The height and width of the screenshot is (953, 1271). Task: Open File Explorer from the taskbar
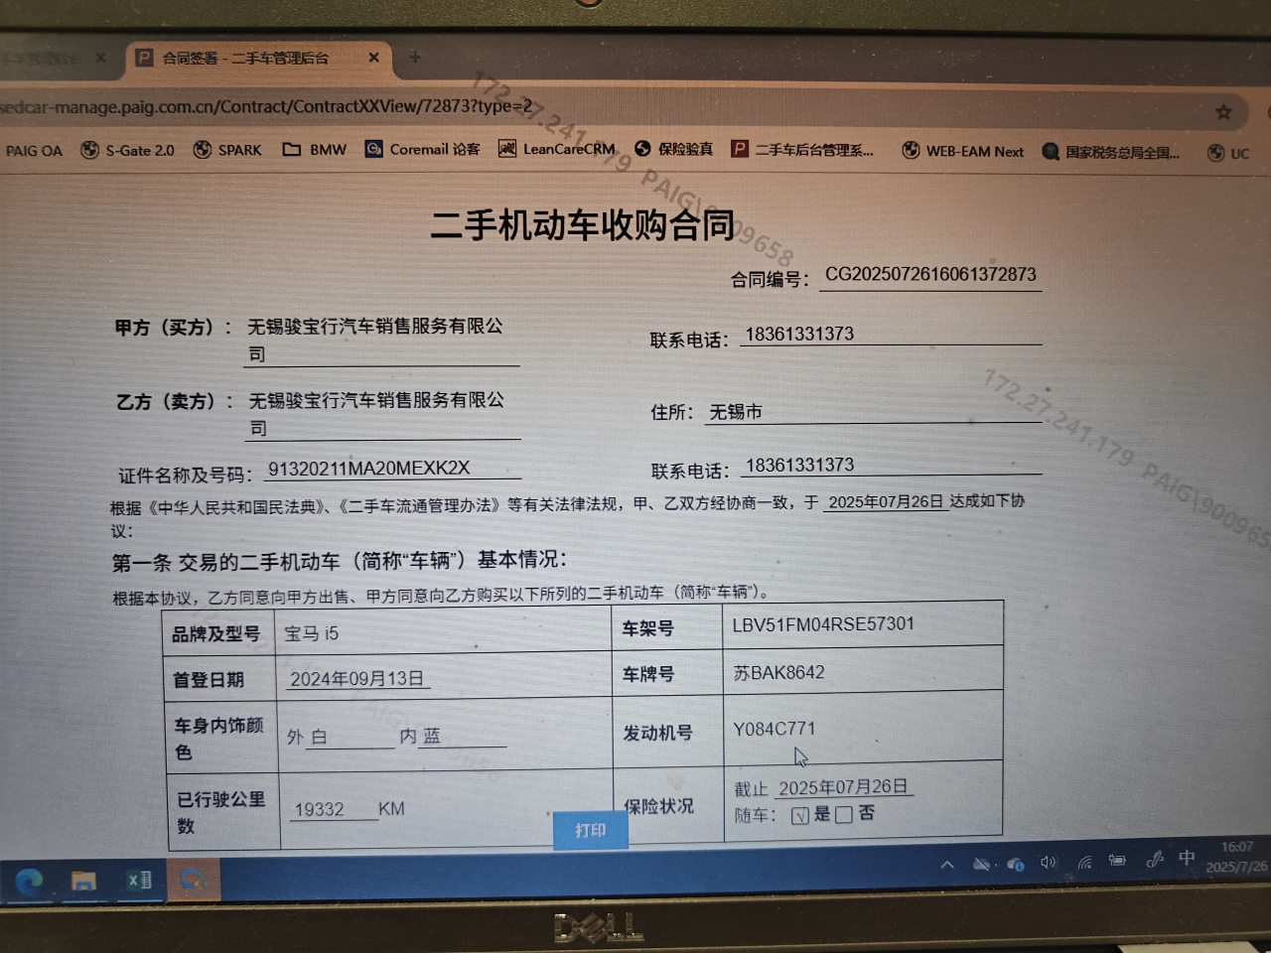click(x=83, y=881)
